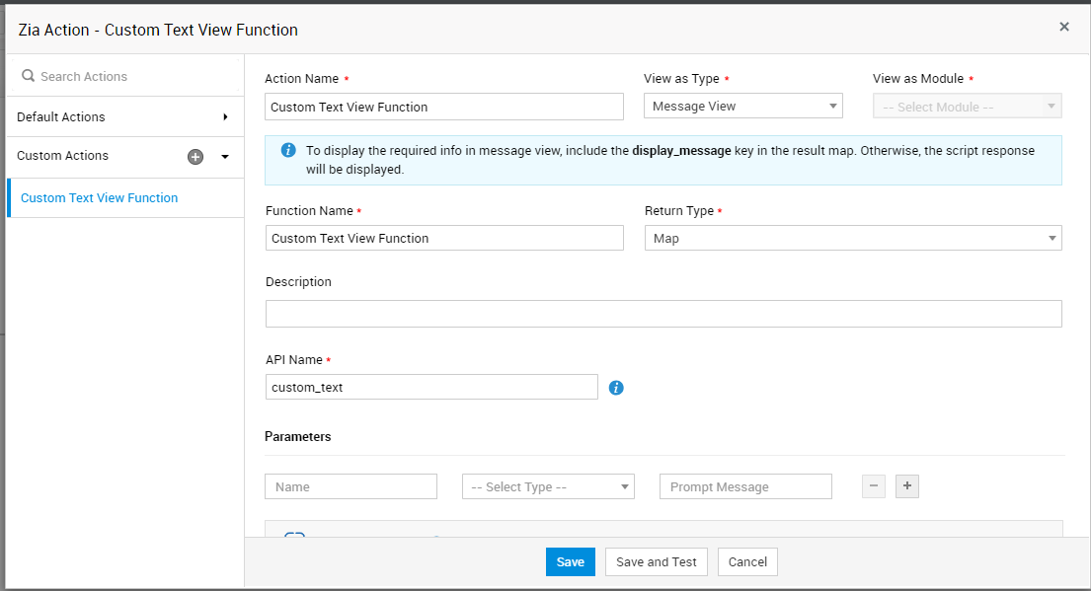Click the search magnifier icon
1091x591 pixels.
pyautogui.click(x=28, y=76)
